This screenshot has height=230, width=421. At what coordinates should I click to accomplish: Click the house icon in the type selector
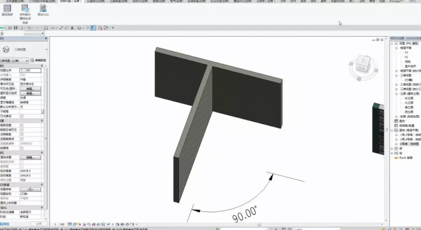pyautogui.click(x=6, y=49)
